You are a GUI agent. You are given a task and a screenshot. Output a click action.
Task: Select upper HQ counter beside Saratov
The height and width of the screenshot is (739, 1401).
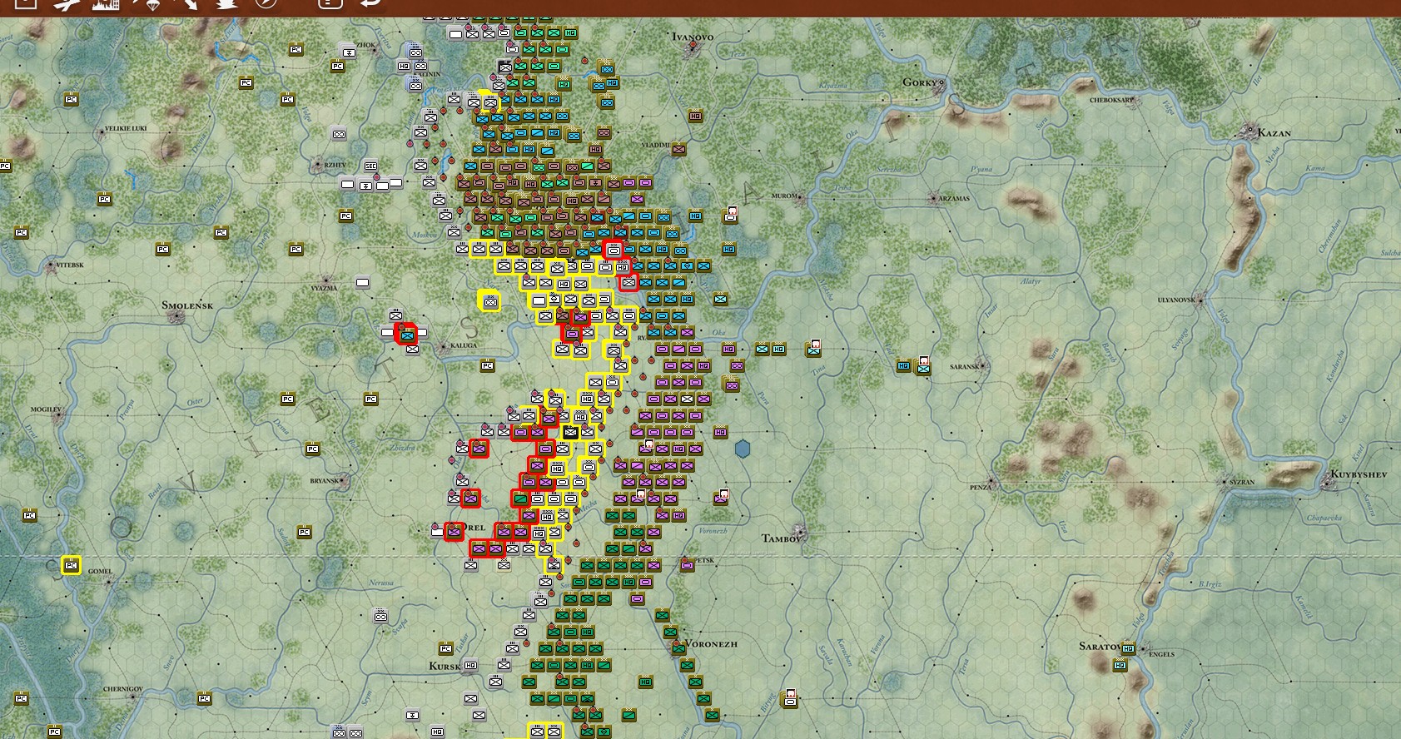[x=1128, y=649]
